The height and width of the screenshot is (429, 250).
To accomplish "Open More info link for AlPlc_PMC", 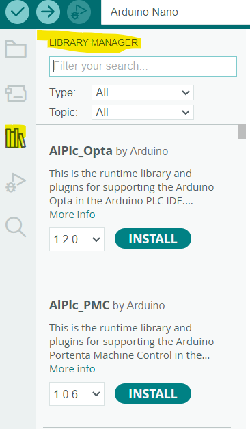I will click(x=72, y=369).
